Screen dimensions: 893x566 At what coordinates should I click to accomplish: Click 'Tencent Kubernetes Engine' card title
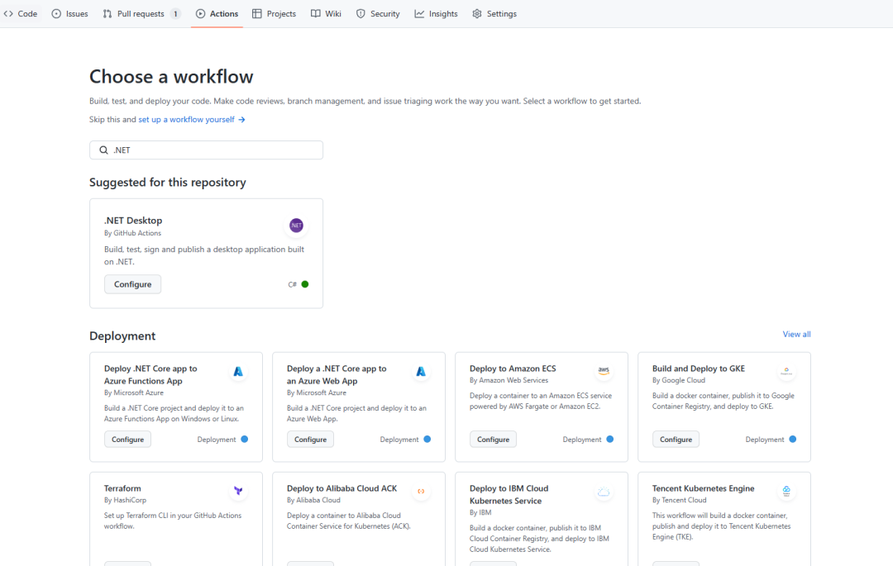coord(704,488)
